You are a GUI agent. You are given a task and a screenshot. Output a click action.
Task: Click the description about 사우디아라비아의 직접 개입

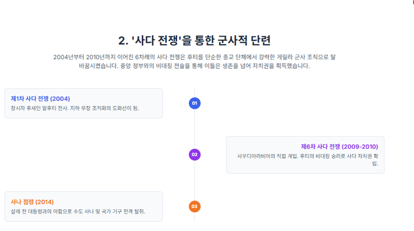pyautogui.click(x=307, y=159)
